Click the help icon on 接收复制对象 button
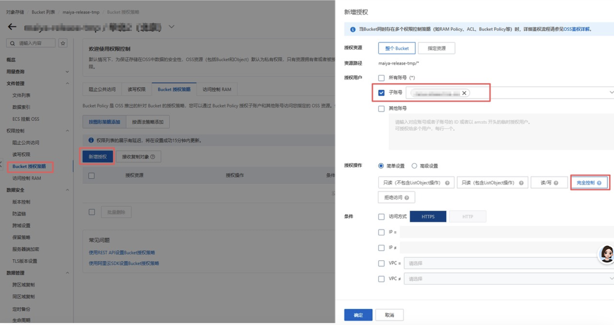Viewport: 614px width, 325px height. (153, 157)
